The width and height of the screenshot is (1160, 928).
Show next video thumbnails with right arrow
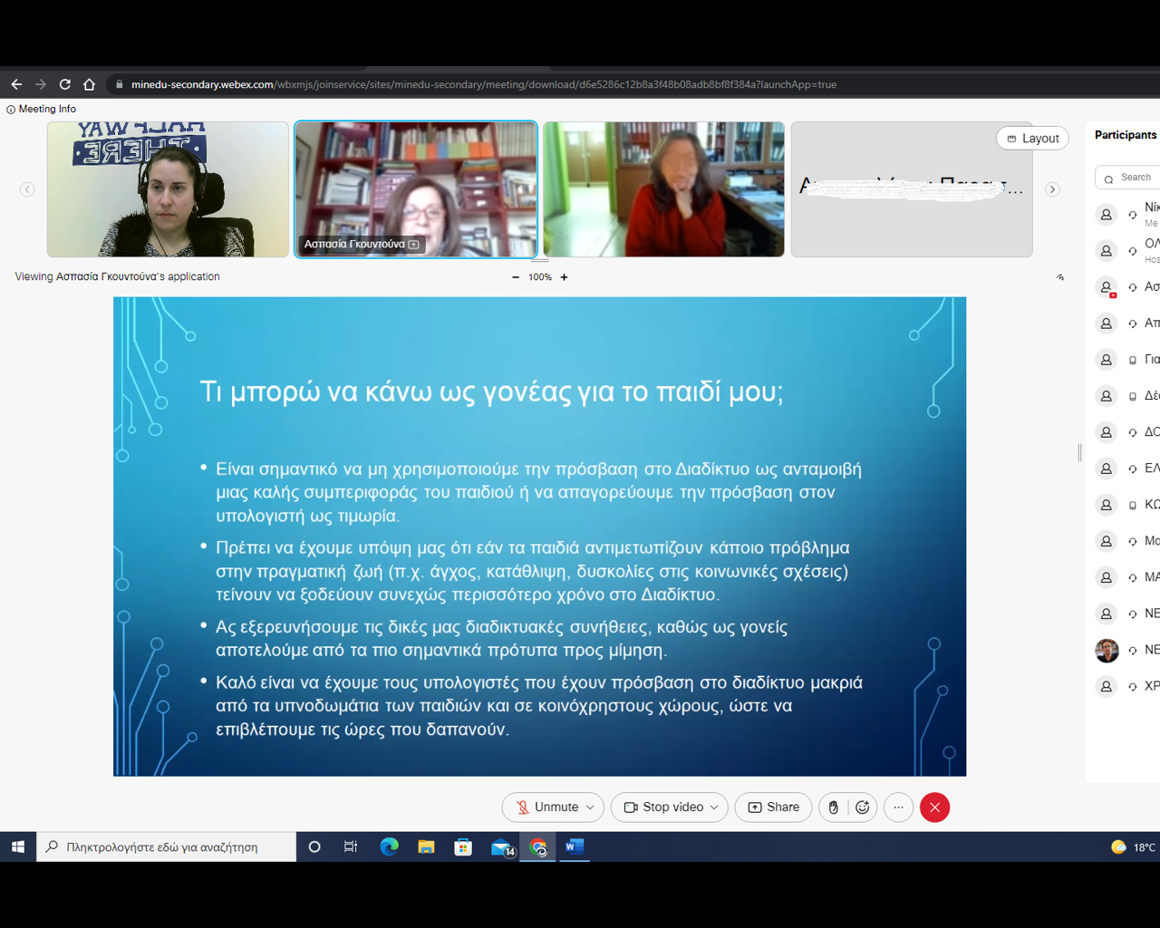coord(1052,189)
